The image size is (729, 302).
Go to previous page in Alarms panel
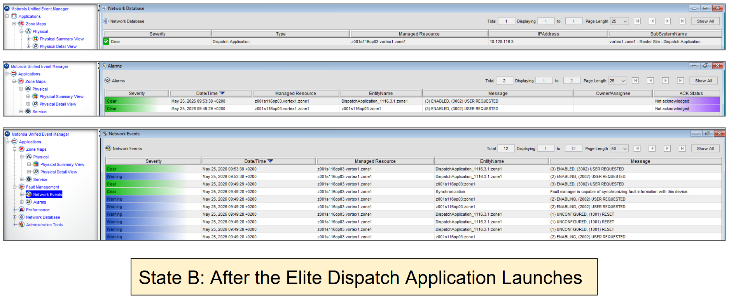pos(650,81)
